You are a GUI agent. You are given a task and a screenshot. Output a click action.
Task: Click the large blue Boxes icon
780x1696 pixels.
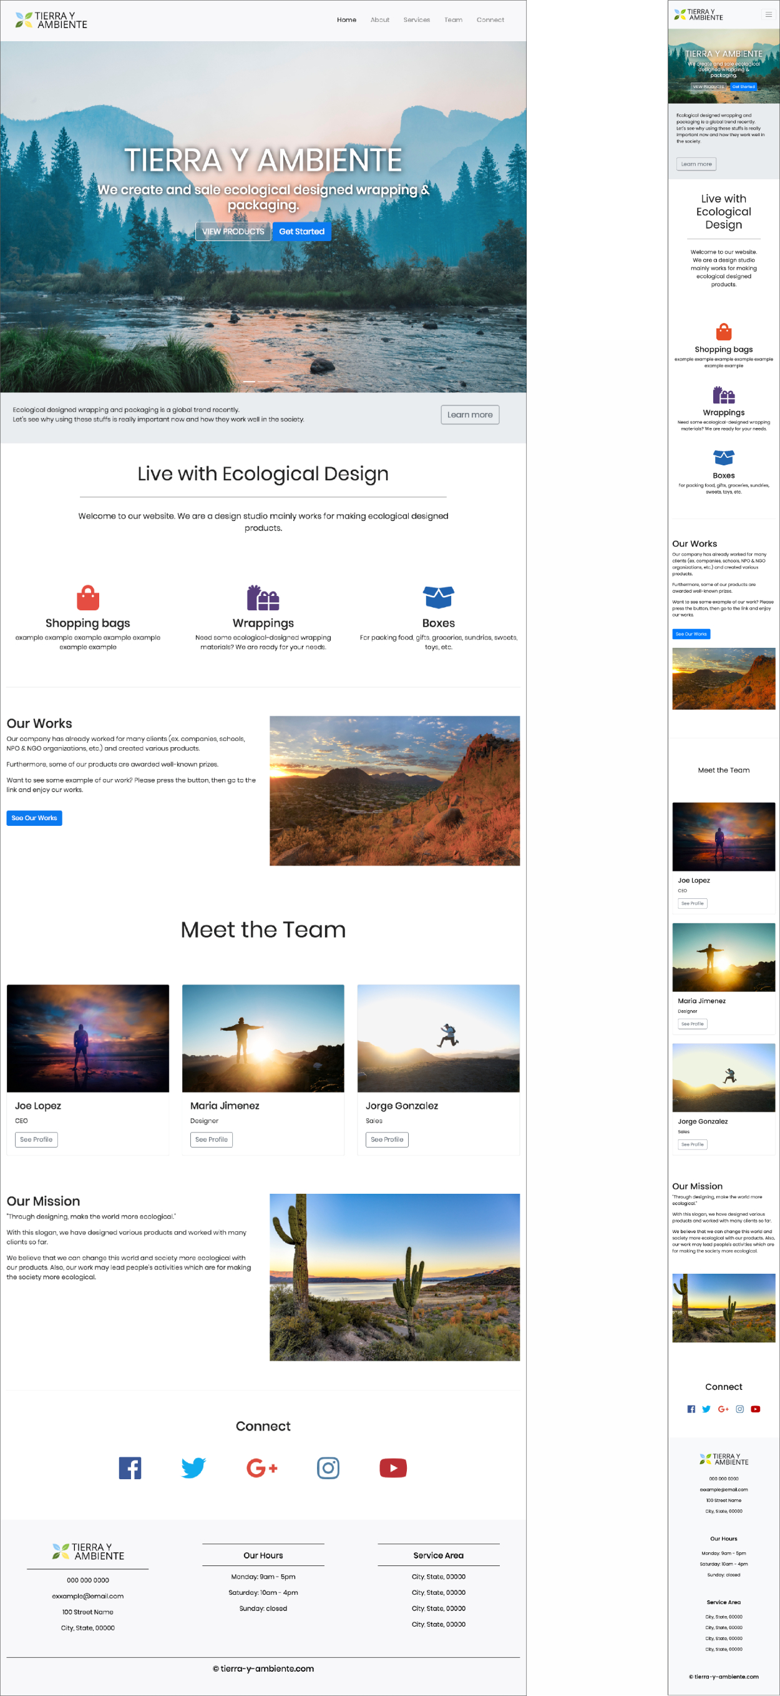coord(438,597)
